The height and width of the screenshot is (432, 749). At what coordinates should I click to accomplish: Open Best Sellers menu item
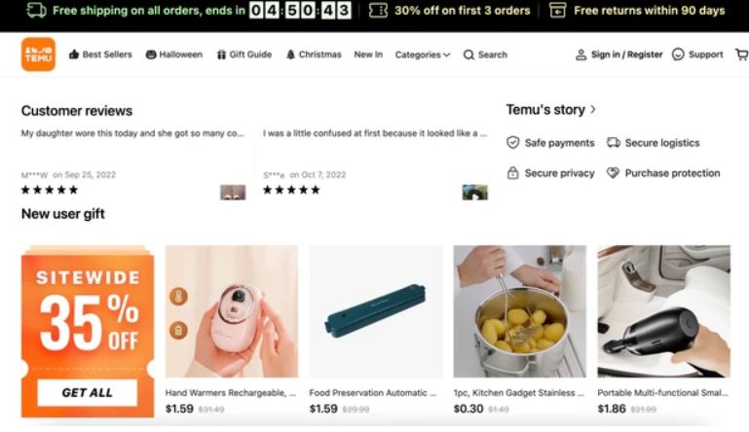(x=100, y=55)
